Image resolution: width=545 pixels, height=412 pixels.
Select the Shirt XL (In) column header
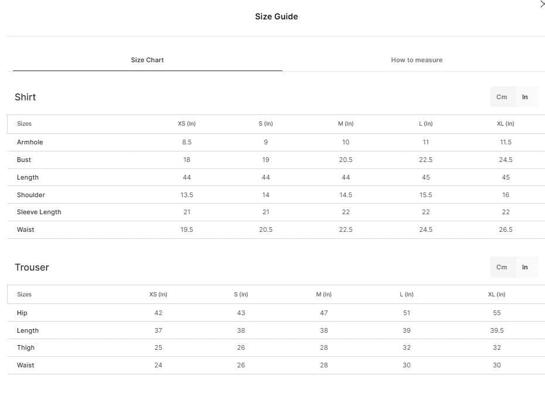tap(505, 123)
